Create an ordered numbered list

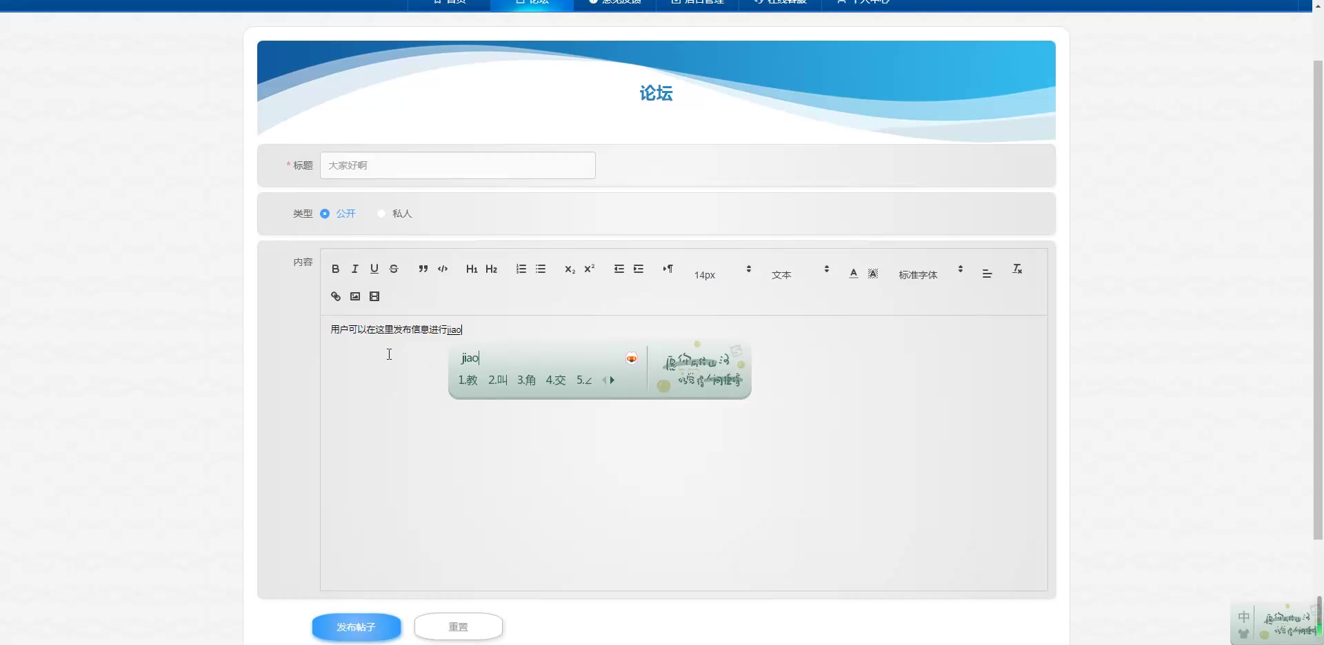point(521,269)
